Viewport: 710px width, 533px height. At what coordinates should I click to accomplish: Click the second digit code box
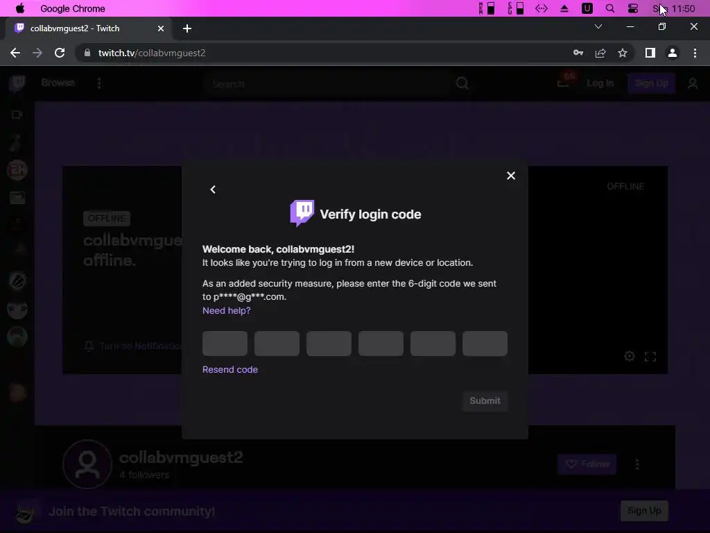277,343
